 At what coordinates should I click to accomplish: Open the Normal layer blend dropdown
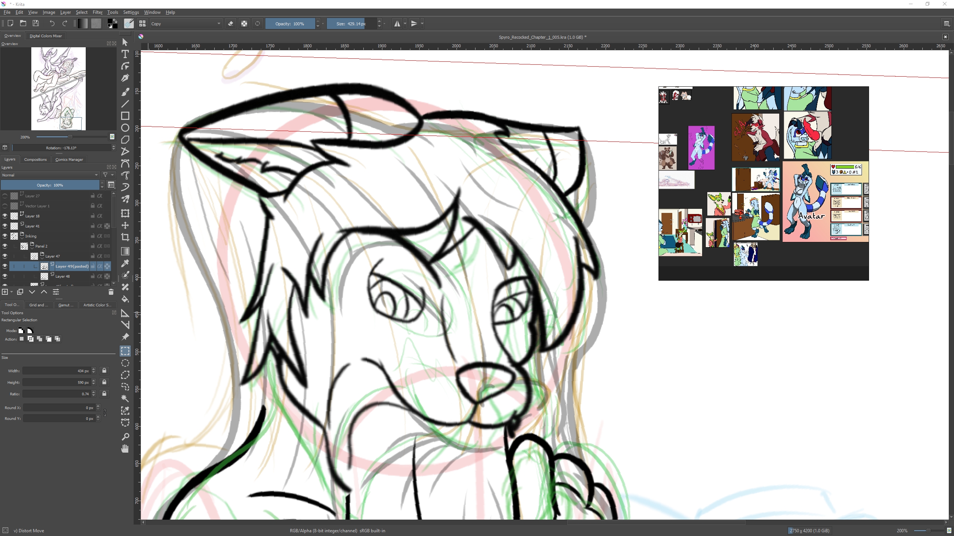[x=50, y=175]
